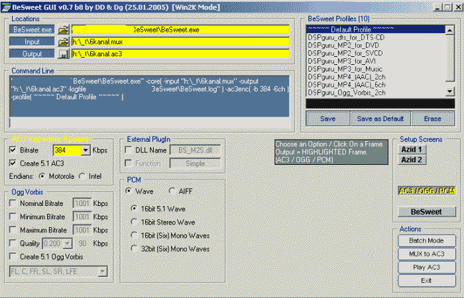
Task: Select the Intel endian option
Action: click(x=83, y=176)
